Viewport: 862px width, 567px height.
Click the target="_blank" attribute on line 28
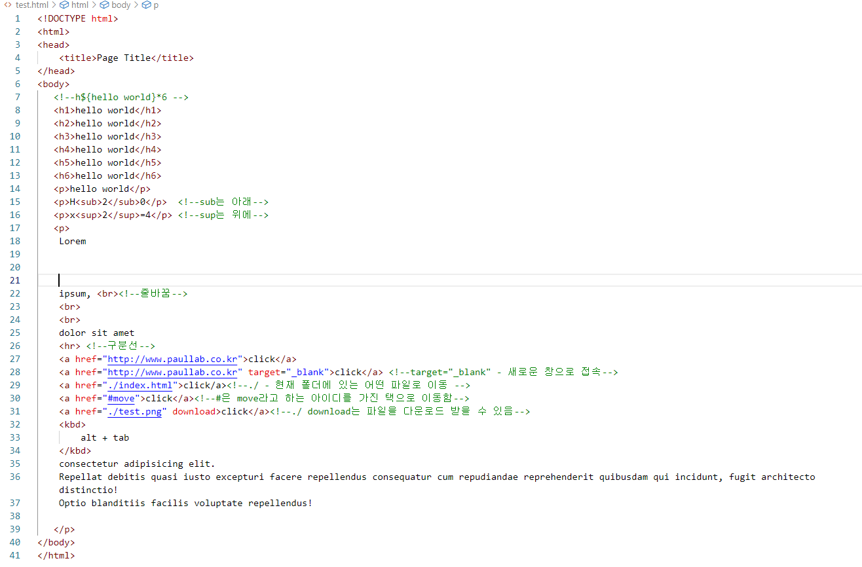[x=289, y=372]
